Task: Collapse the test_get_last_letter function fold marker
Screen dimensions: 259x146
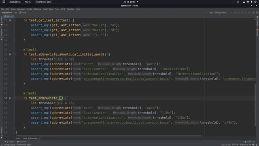Action: (15, 20)
